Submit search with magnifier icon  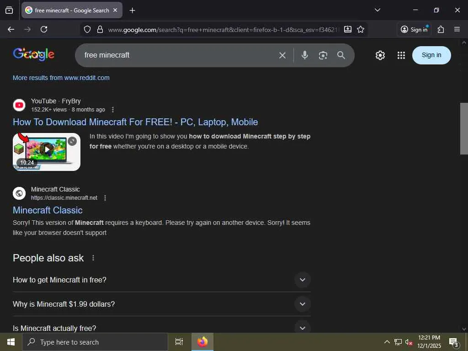coord(341,55)
